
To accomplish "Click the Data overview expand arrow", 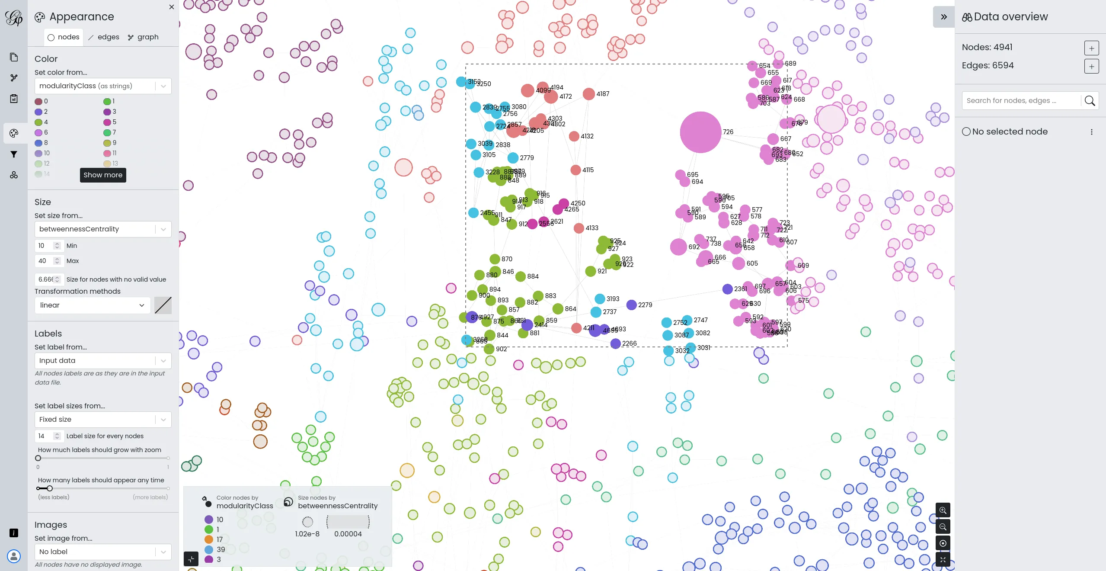I will 944,16.
